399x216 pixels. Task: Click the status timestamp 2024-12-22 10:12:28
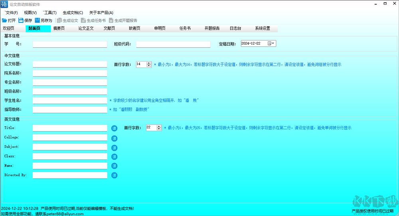(x=20, y=209)
